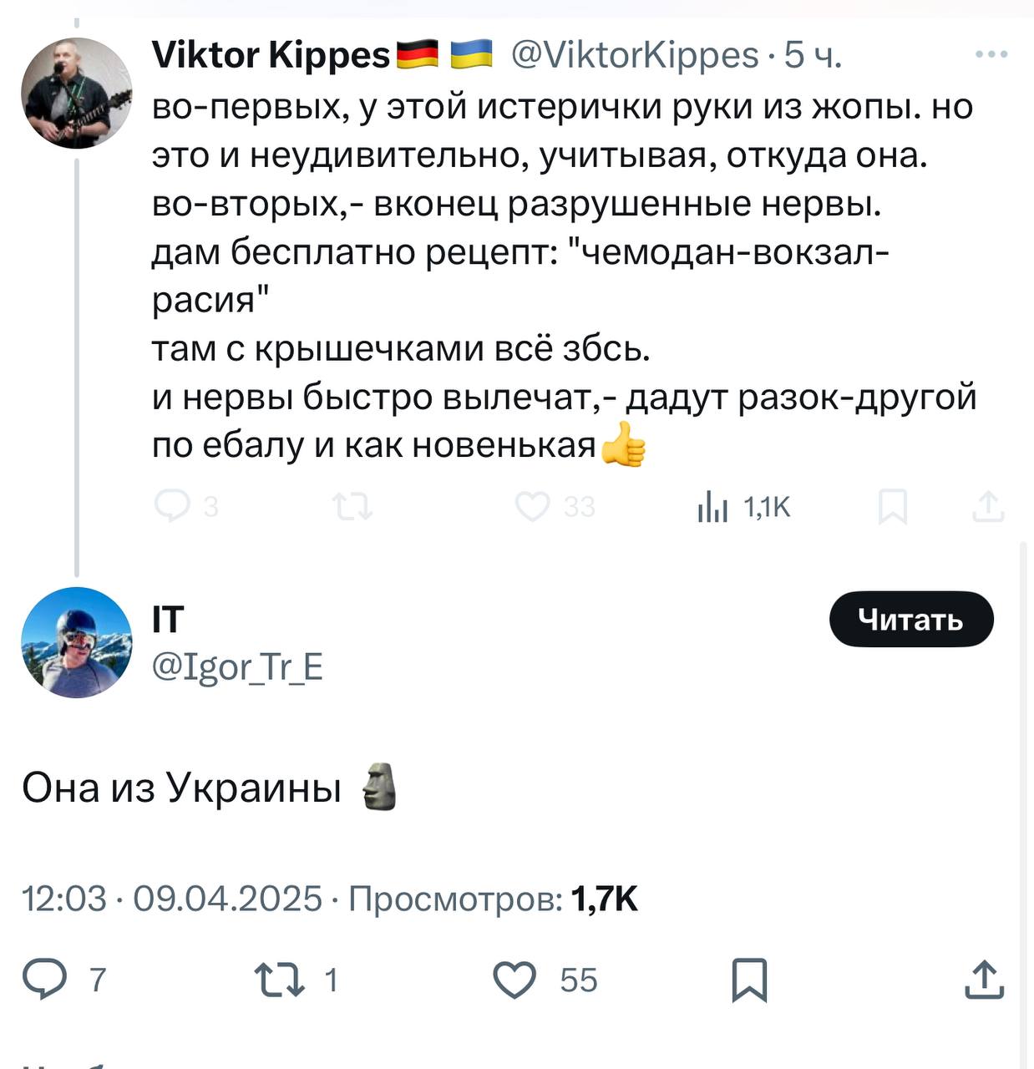The image size is (1034, 1069).
Task: Share Viktor Kippes's tweet
Action: [x=988, y=506]
